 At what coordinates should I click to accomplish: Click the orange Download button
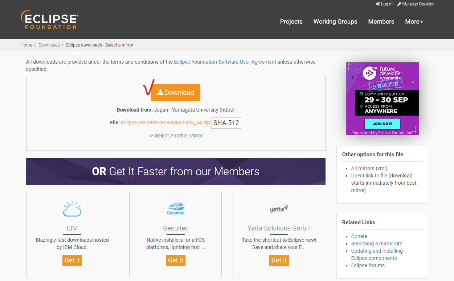(x=176, y=93)
